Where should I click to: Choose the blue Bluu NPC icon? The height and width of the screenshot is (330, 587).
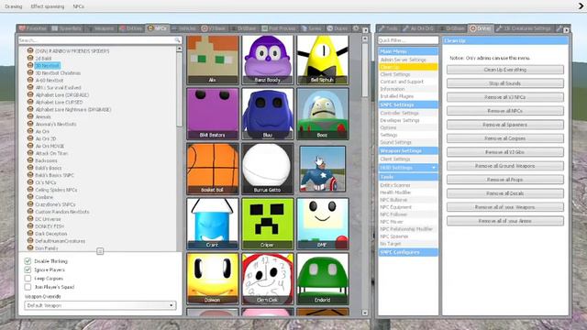[x=267, y=114]
